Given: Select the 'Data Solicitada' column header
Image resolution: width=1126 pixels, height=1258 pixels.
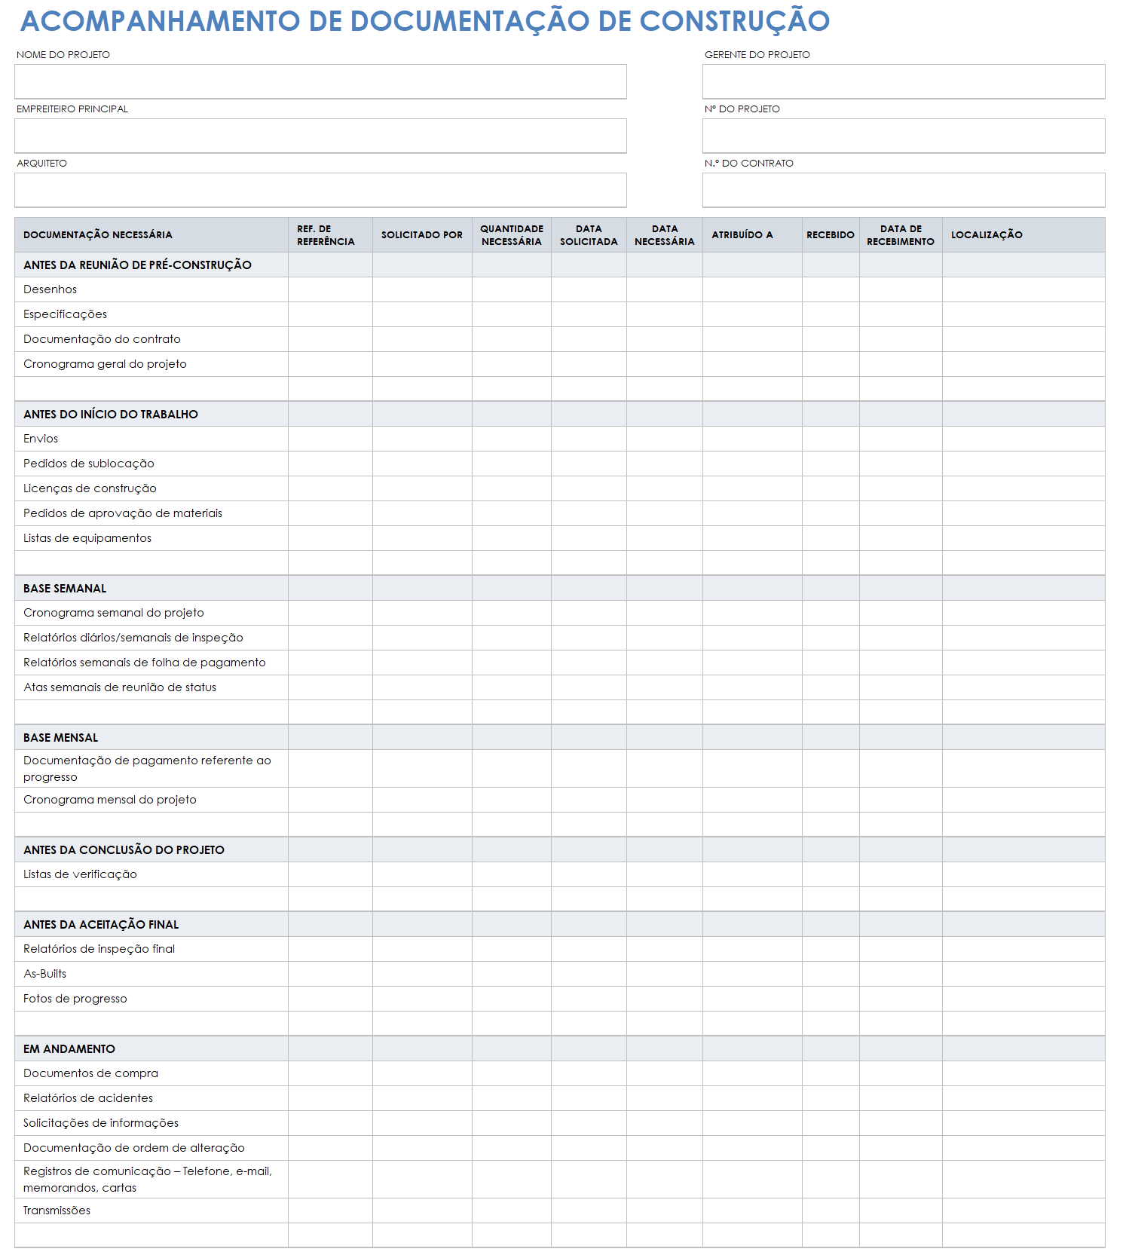Looking at the screenshot, I should tap(589, 235).
